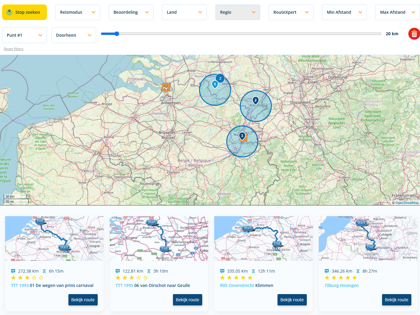The width and height of the screenshot is (420, 315).
Task: Click the star rating of Tilburg Hosingen
Action: (x=341, y=278)
